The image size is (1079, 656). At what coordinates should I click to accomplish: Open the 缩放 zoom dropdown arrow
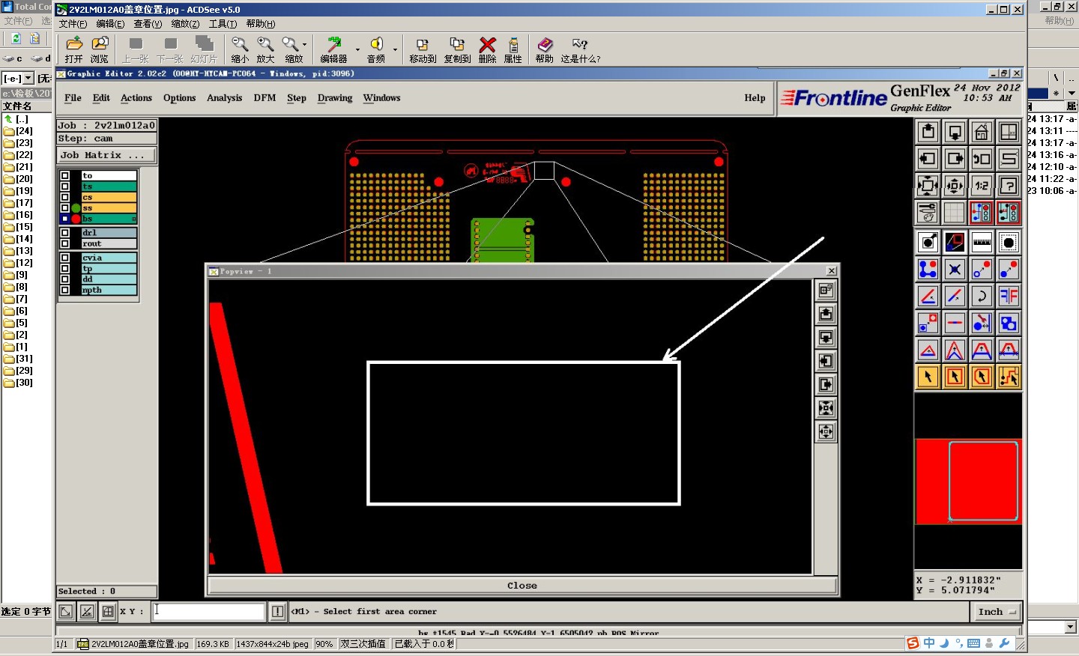coord(304,45)
